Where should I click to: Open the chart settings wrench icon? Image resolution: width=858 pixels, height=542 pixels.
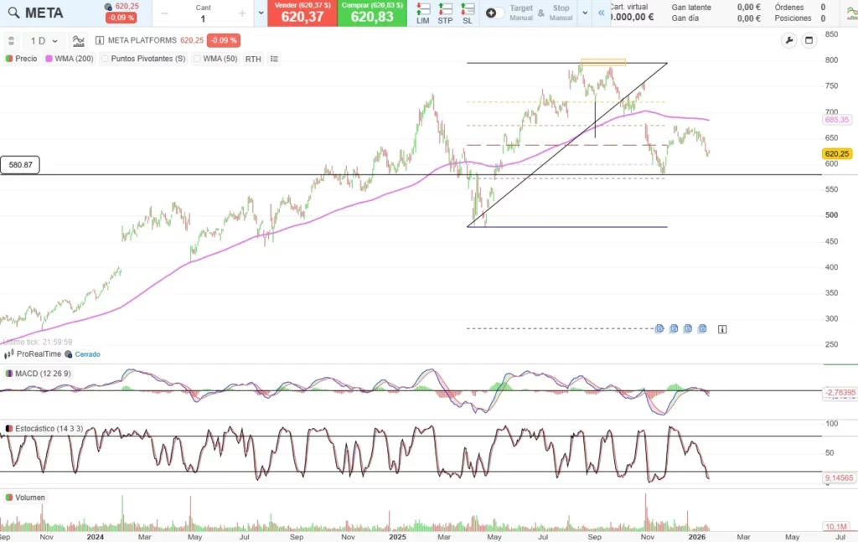pos(788,40)
